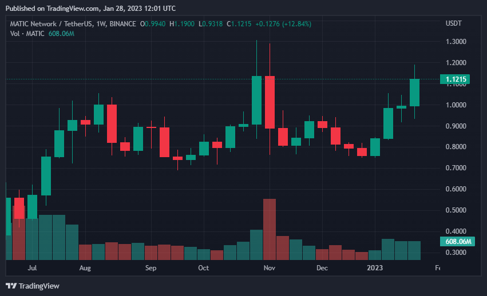Click the 0.6000 price axis label
Screen dimensions: 487x296
pos(456,189)
